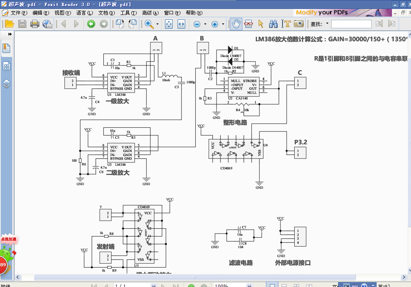
Task: Open the 100% zoom level dropdown
Action: pyautogui.click(x=249, y=285)
